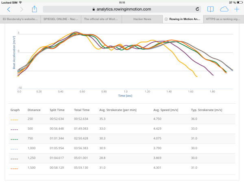Image resolution: width=244 pixels, height=183 pixels.
Task: Click average speed value 4.750
Action: click(x=157, y=119)
